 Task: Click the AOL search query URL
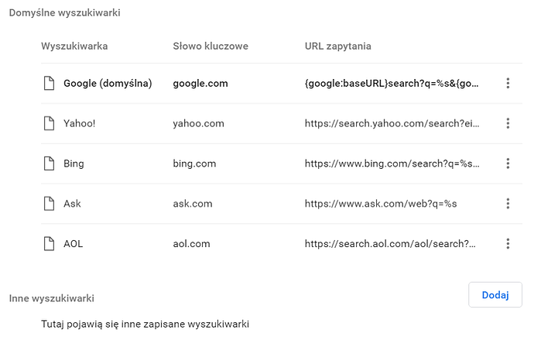390,243
